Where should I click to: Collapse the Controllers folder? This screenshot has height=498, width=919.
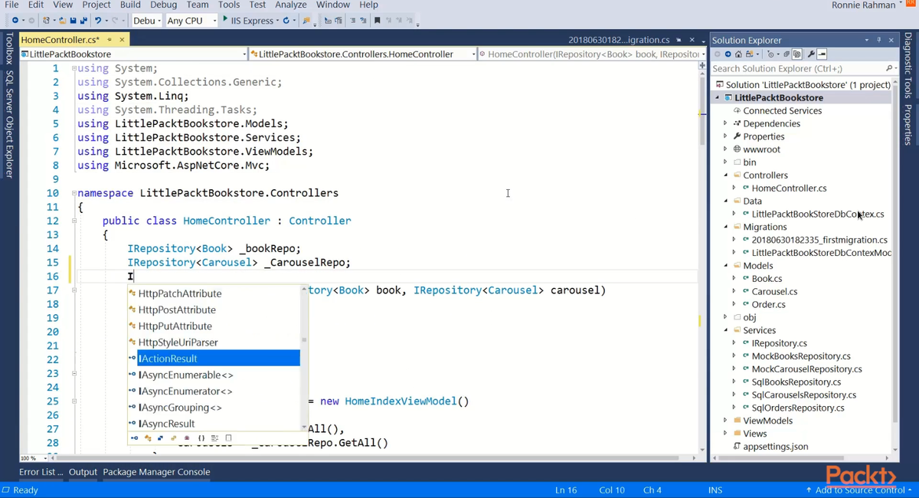725,175
